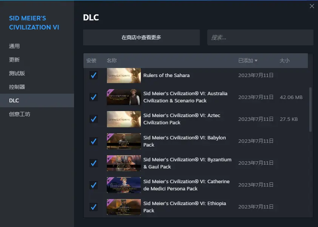Open the Catherine de Medici pack thumbnail

coord(124,185)
